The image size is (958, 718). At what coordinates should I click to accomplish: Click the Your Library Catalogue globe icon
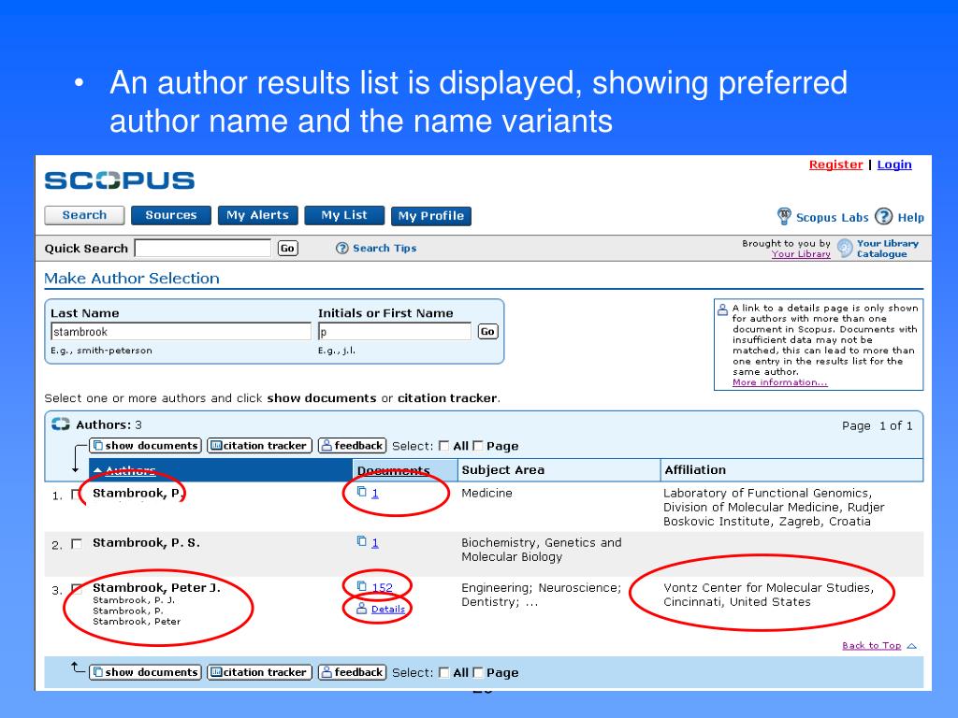coord(845,248)
